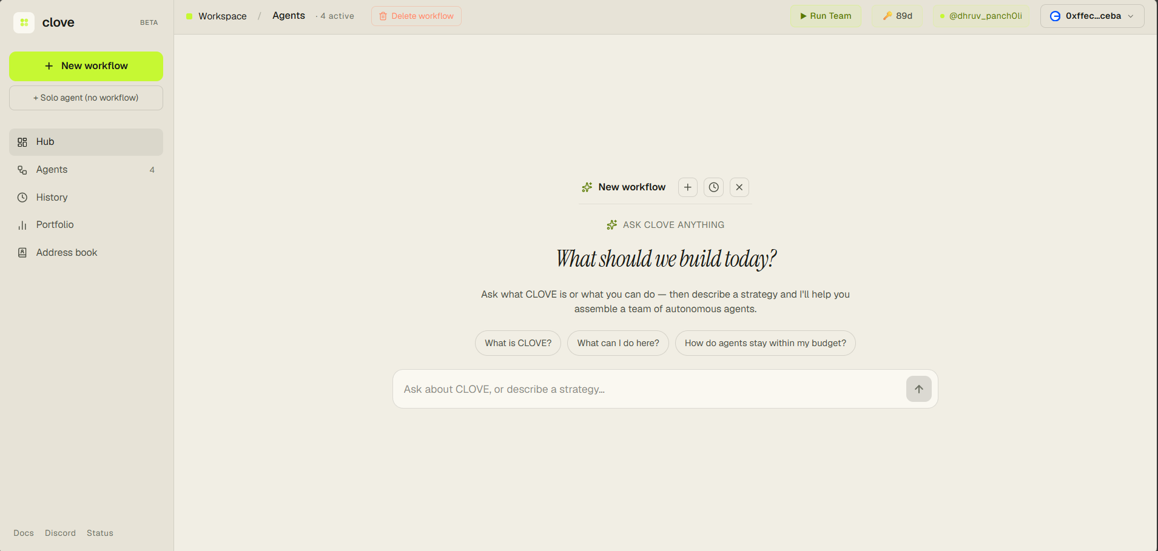Click the chevron of wallet dropdown
This screenshot has width=1158, height=551.
pos(1131,16)
